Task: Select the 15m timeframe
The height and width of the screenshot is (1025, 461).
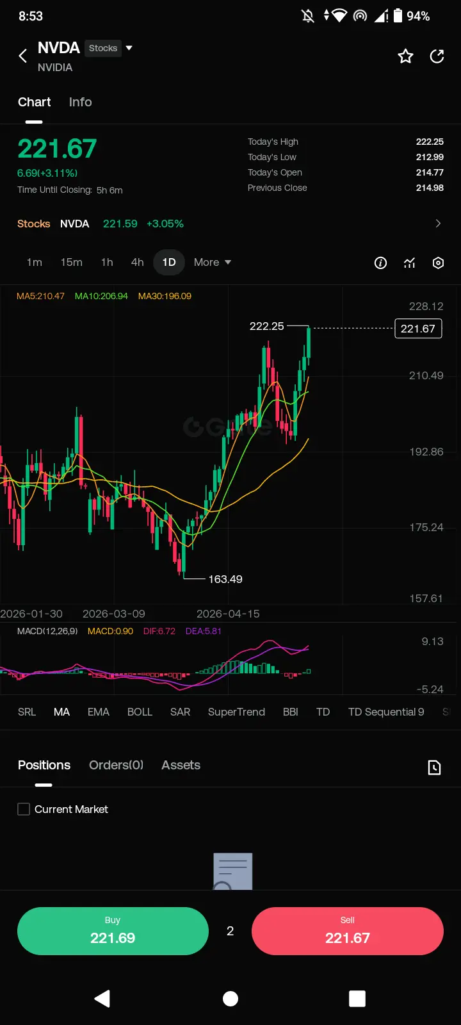Action: (x=72, y=262)
